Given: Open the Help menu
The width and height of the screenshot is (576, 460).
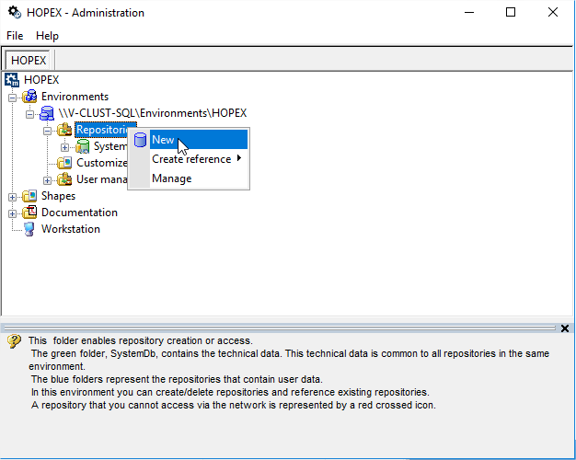Looking at the screenshot, I should (x=47, y=36).
